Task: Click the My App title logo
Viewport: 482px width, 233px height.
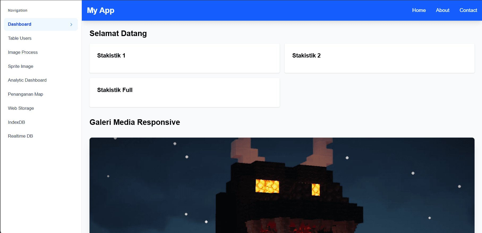Action: pyautogui.click(x=101, y=10)
